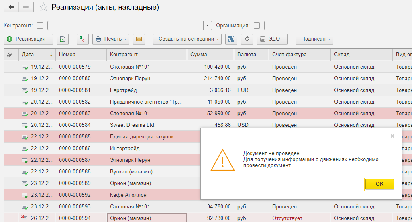Sort by Склад column header
Viewport: 412px width, 222px height.
(361, 55)
